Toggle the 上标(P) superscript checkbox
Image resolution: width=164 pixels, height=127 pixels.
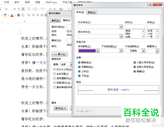point(79,71)
